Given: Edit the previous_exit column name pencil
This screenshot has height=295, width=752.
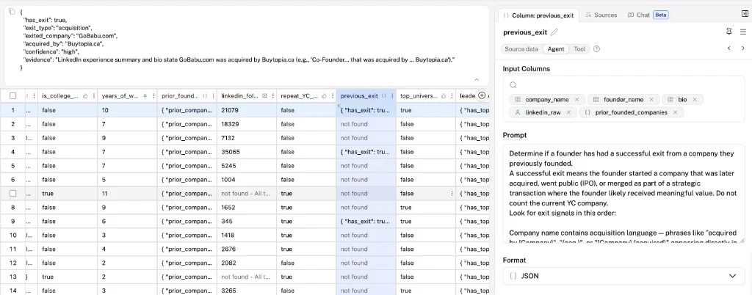Looking at the screenshot, I should (554, 32).
